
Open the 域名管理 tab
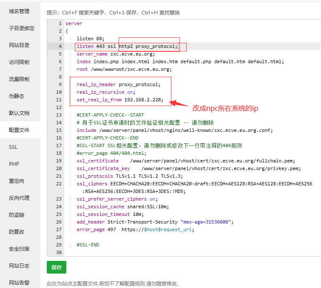(x=19, y=11)
